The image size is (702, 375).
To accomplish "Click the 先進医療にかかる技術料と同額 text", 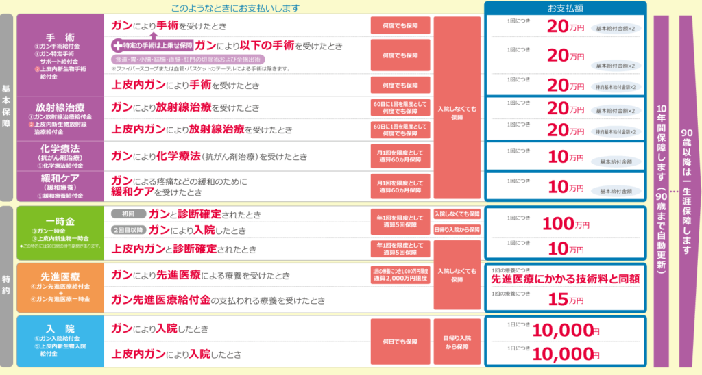I will pyautogui.click(x=565, y=280).
